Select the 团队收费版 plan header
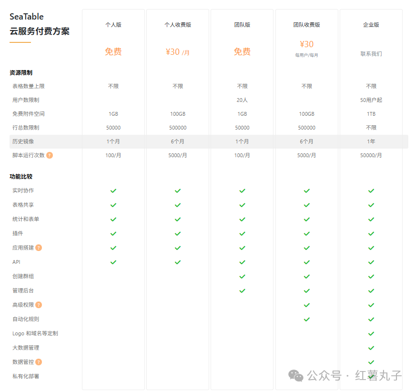 (307, 25)
